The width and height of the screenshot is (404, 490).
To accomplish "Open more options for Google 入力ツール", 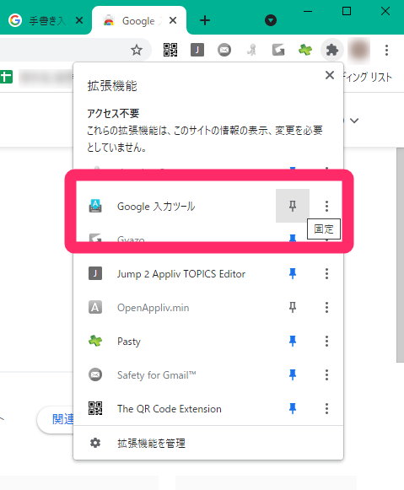I will click(x=326, y=206).
